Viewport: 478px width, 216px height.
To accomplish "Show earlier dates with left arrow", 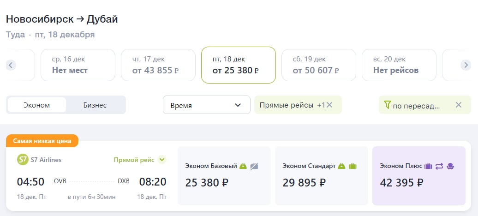I will 11,65.
